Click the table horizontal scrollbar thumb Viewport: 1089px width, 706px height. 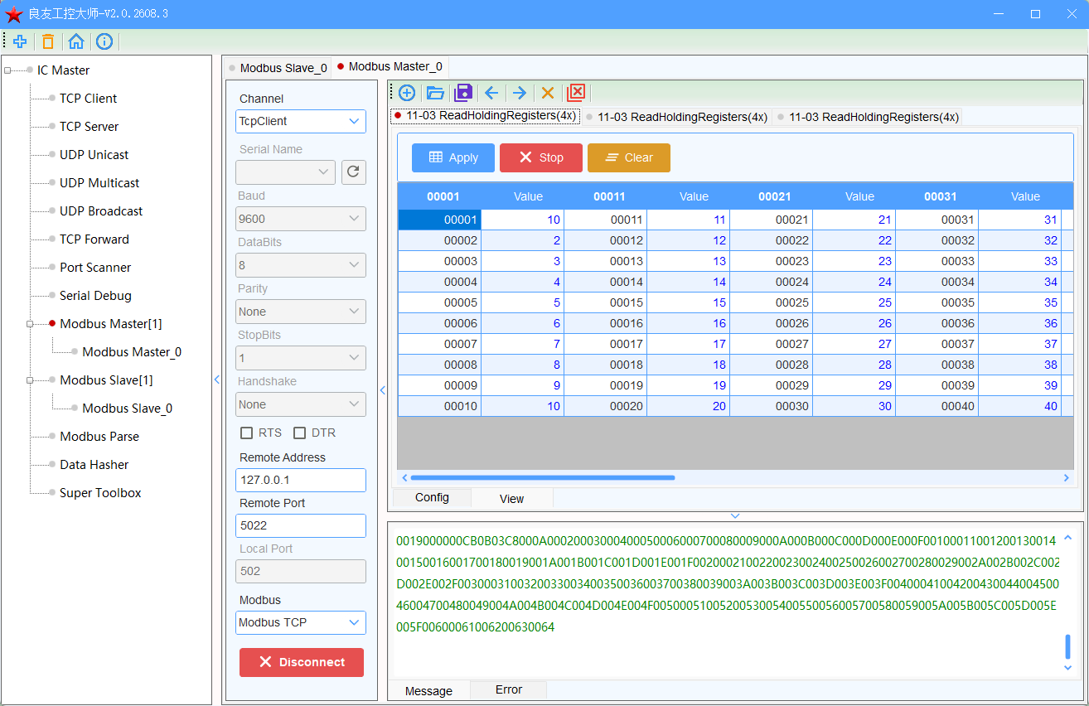click(x=543, y=478)
